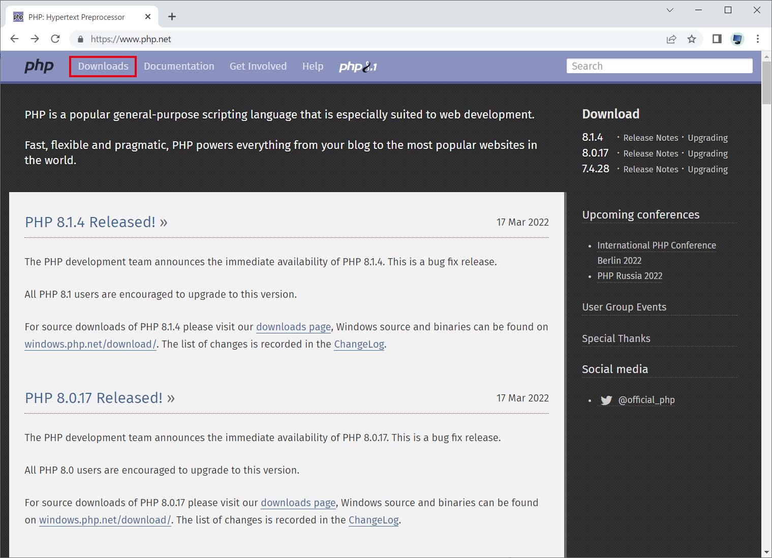Open @official_php Twitter link
The image size is (772, 558).
click(x=646, y=400)
